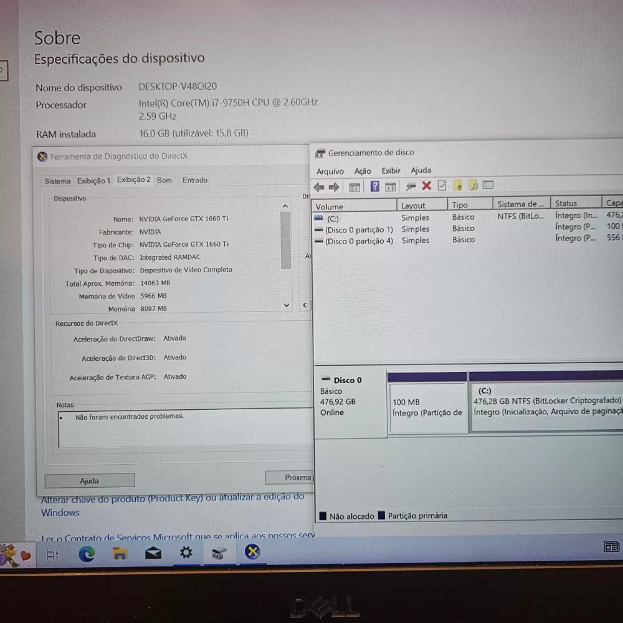
Task: Click scroll up arrow in Dispositivo list
Action: [285, 206]
